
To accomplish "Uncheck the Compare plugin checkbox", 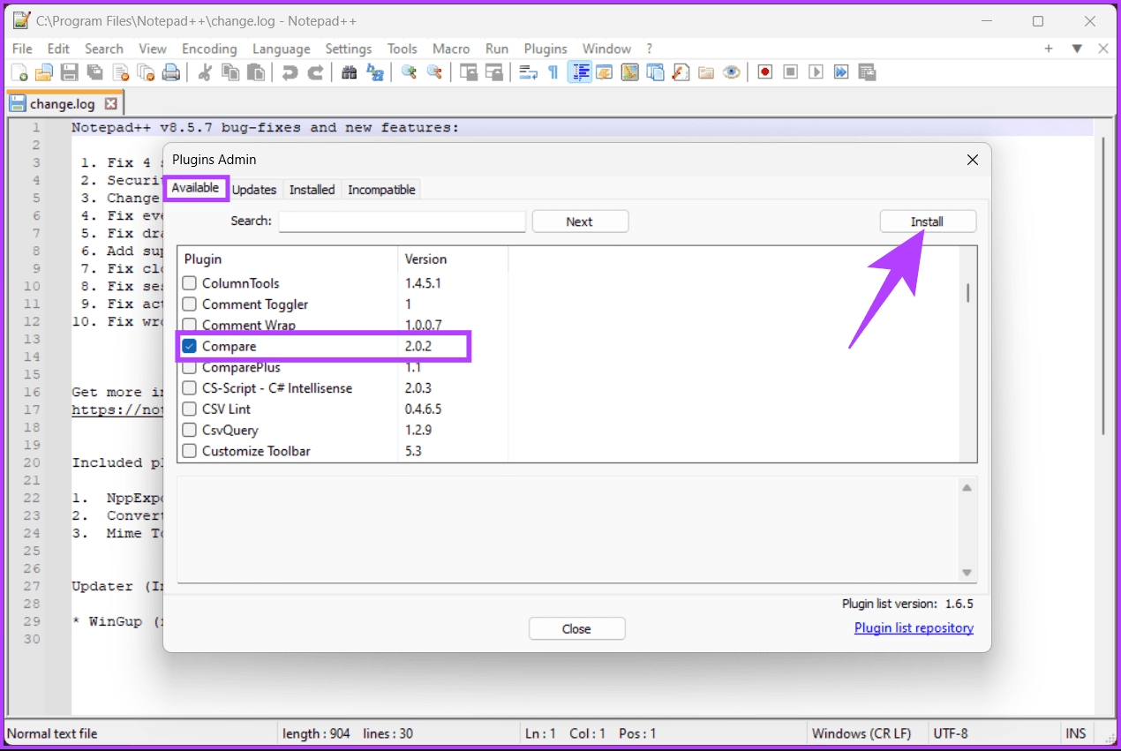I will coord(189,346).
